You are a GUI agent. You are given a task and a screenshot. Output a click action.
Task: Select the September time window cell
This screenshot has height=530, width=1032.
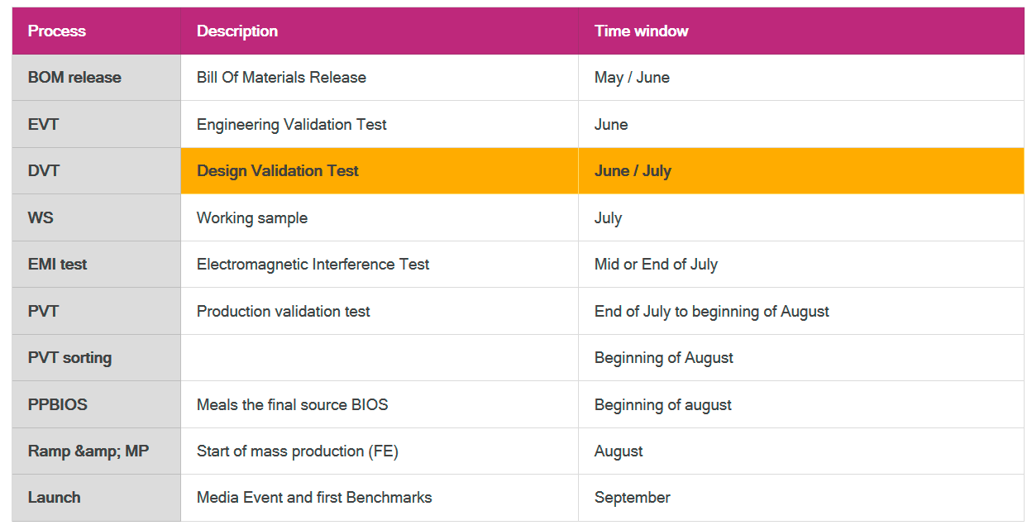click(633, 498)
